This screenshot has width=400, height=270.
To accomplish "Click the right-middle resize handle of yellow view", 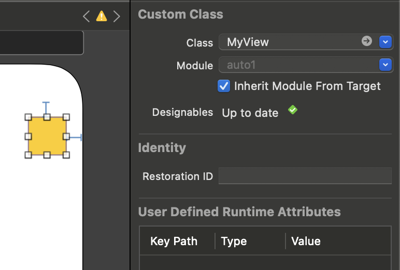I will coord(66,137).
